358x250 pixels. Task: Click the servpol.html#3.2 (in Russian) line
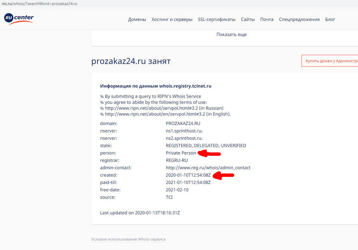coord(162,108)
